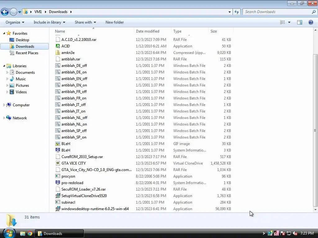Viewport: 318px width, 238px height.
Task: Select the subinacl application icon
Action: [58, 202]
